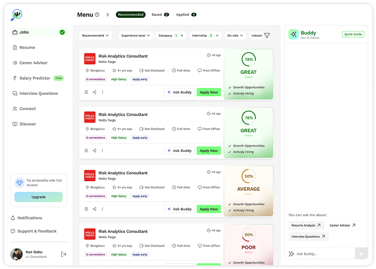Open the three-dot menu on the second card
This screenshot has width=376, height=269.
point(102,151)
